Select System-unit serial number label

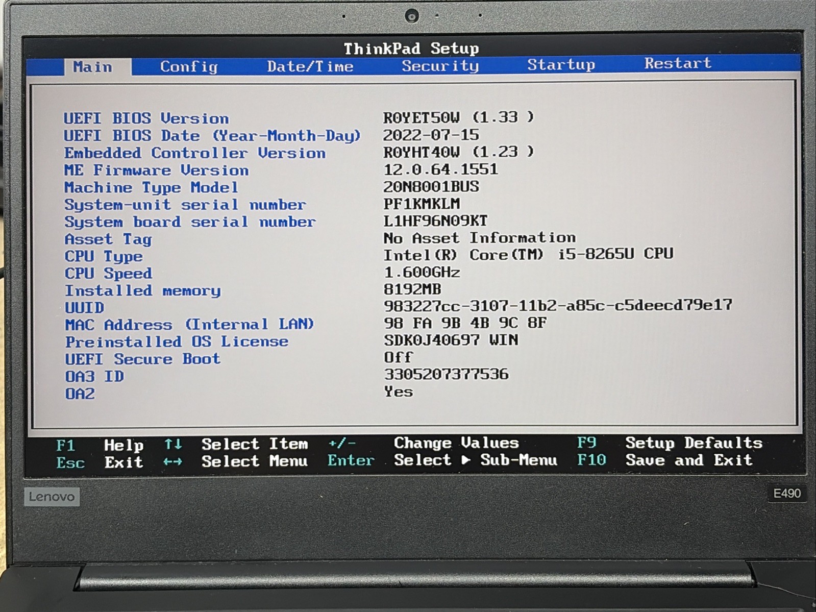tap(185, 205)
